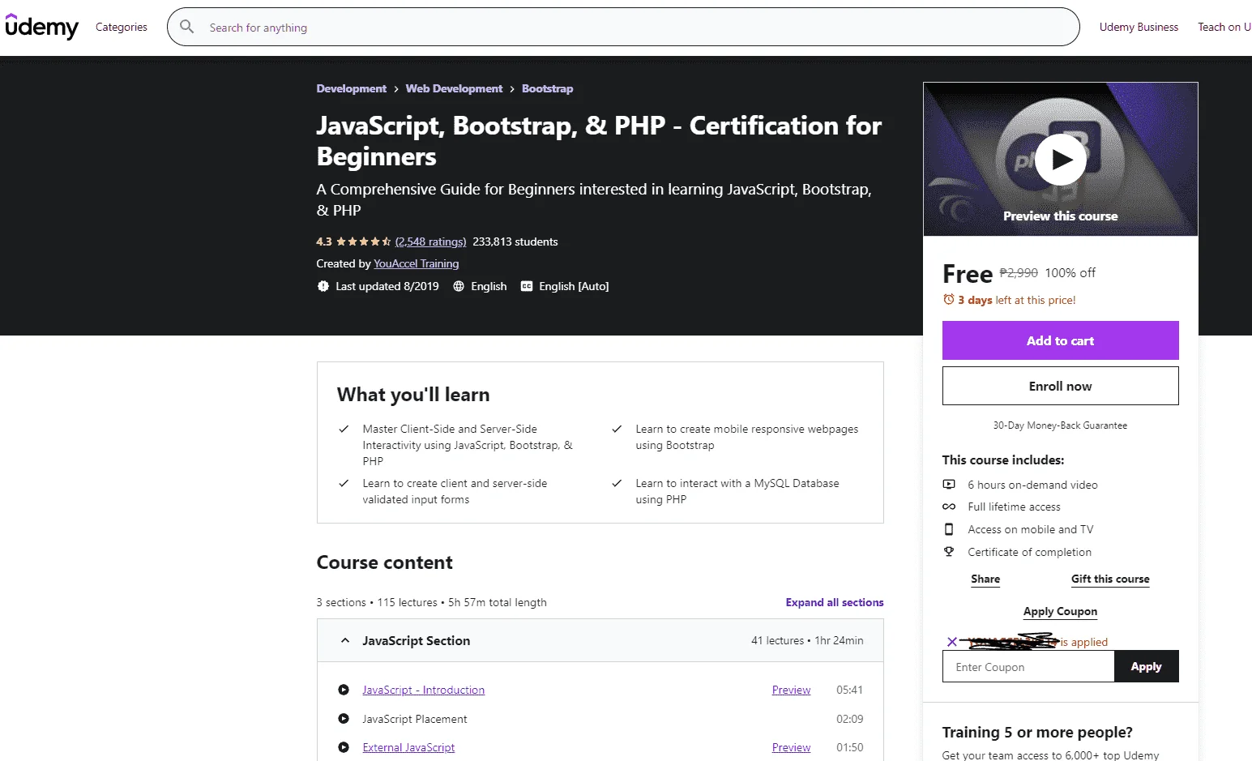Click the JavaScript Placement lecture title

415,719
